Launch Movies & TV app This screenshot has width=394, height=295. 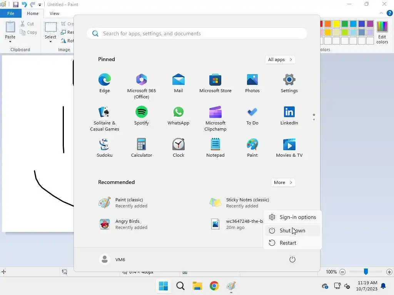[x=289, y=148]
